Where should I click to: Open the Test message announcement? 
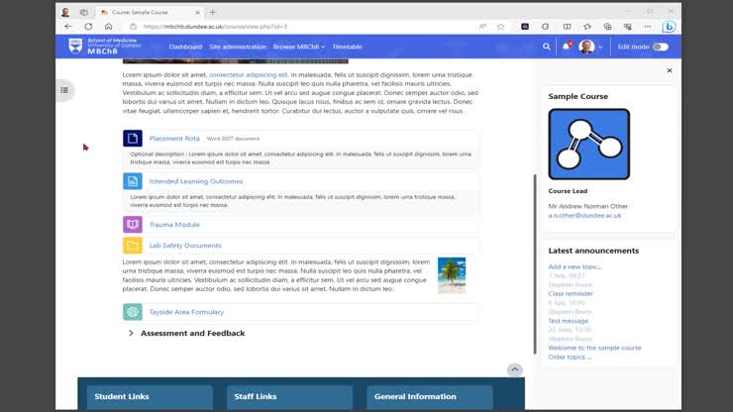click(569, 321)
